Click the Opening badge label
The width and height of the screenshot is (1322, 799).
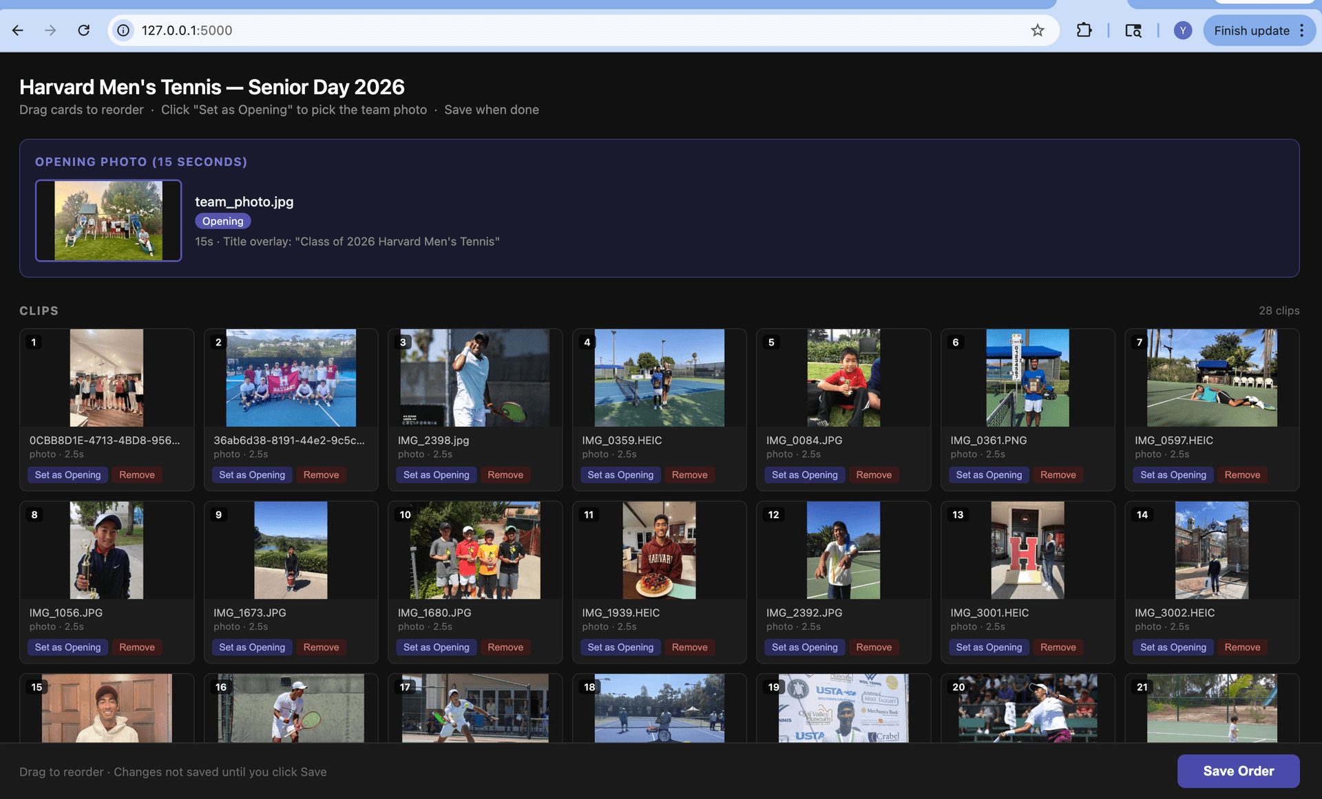(x=222, y=221)
